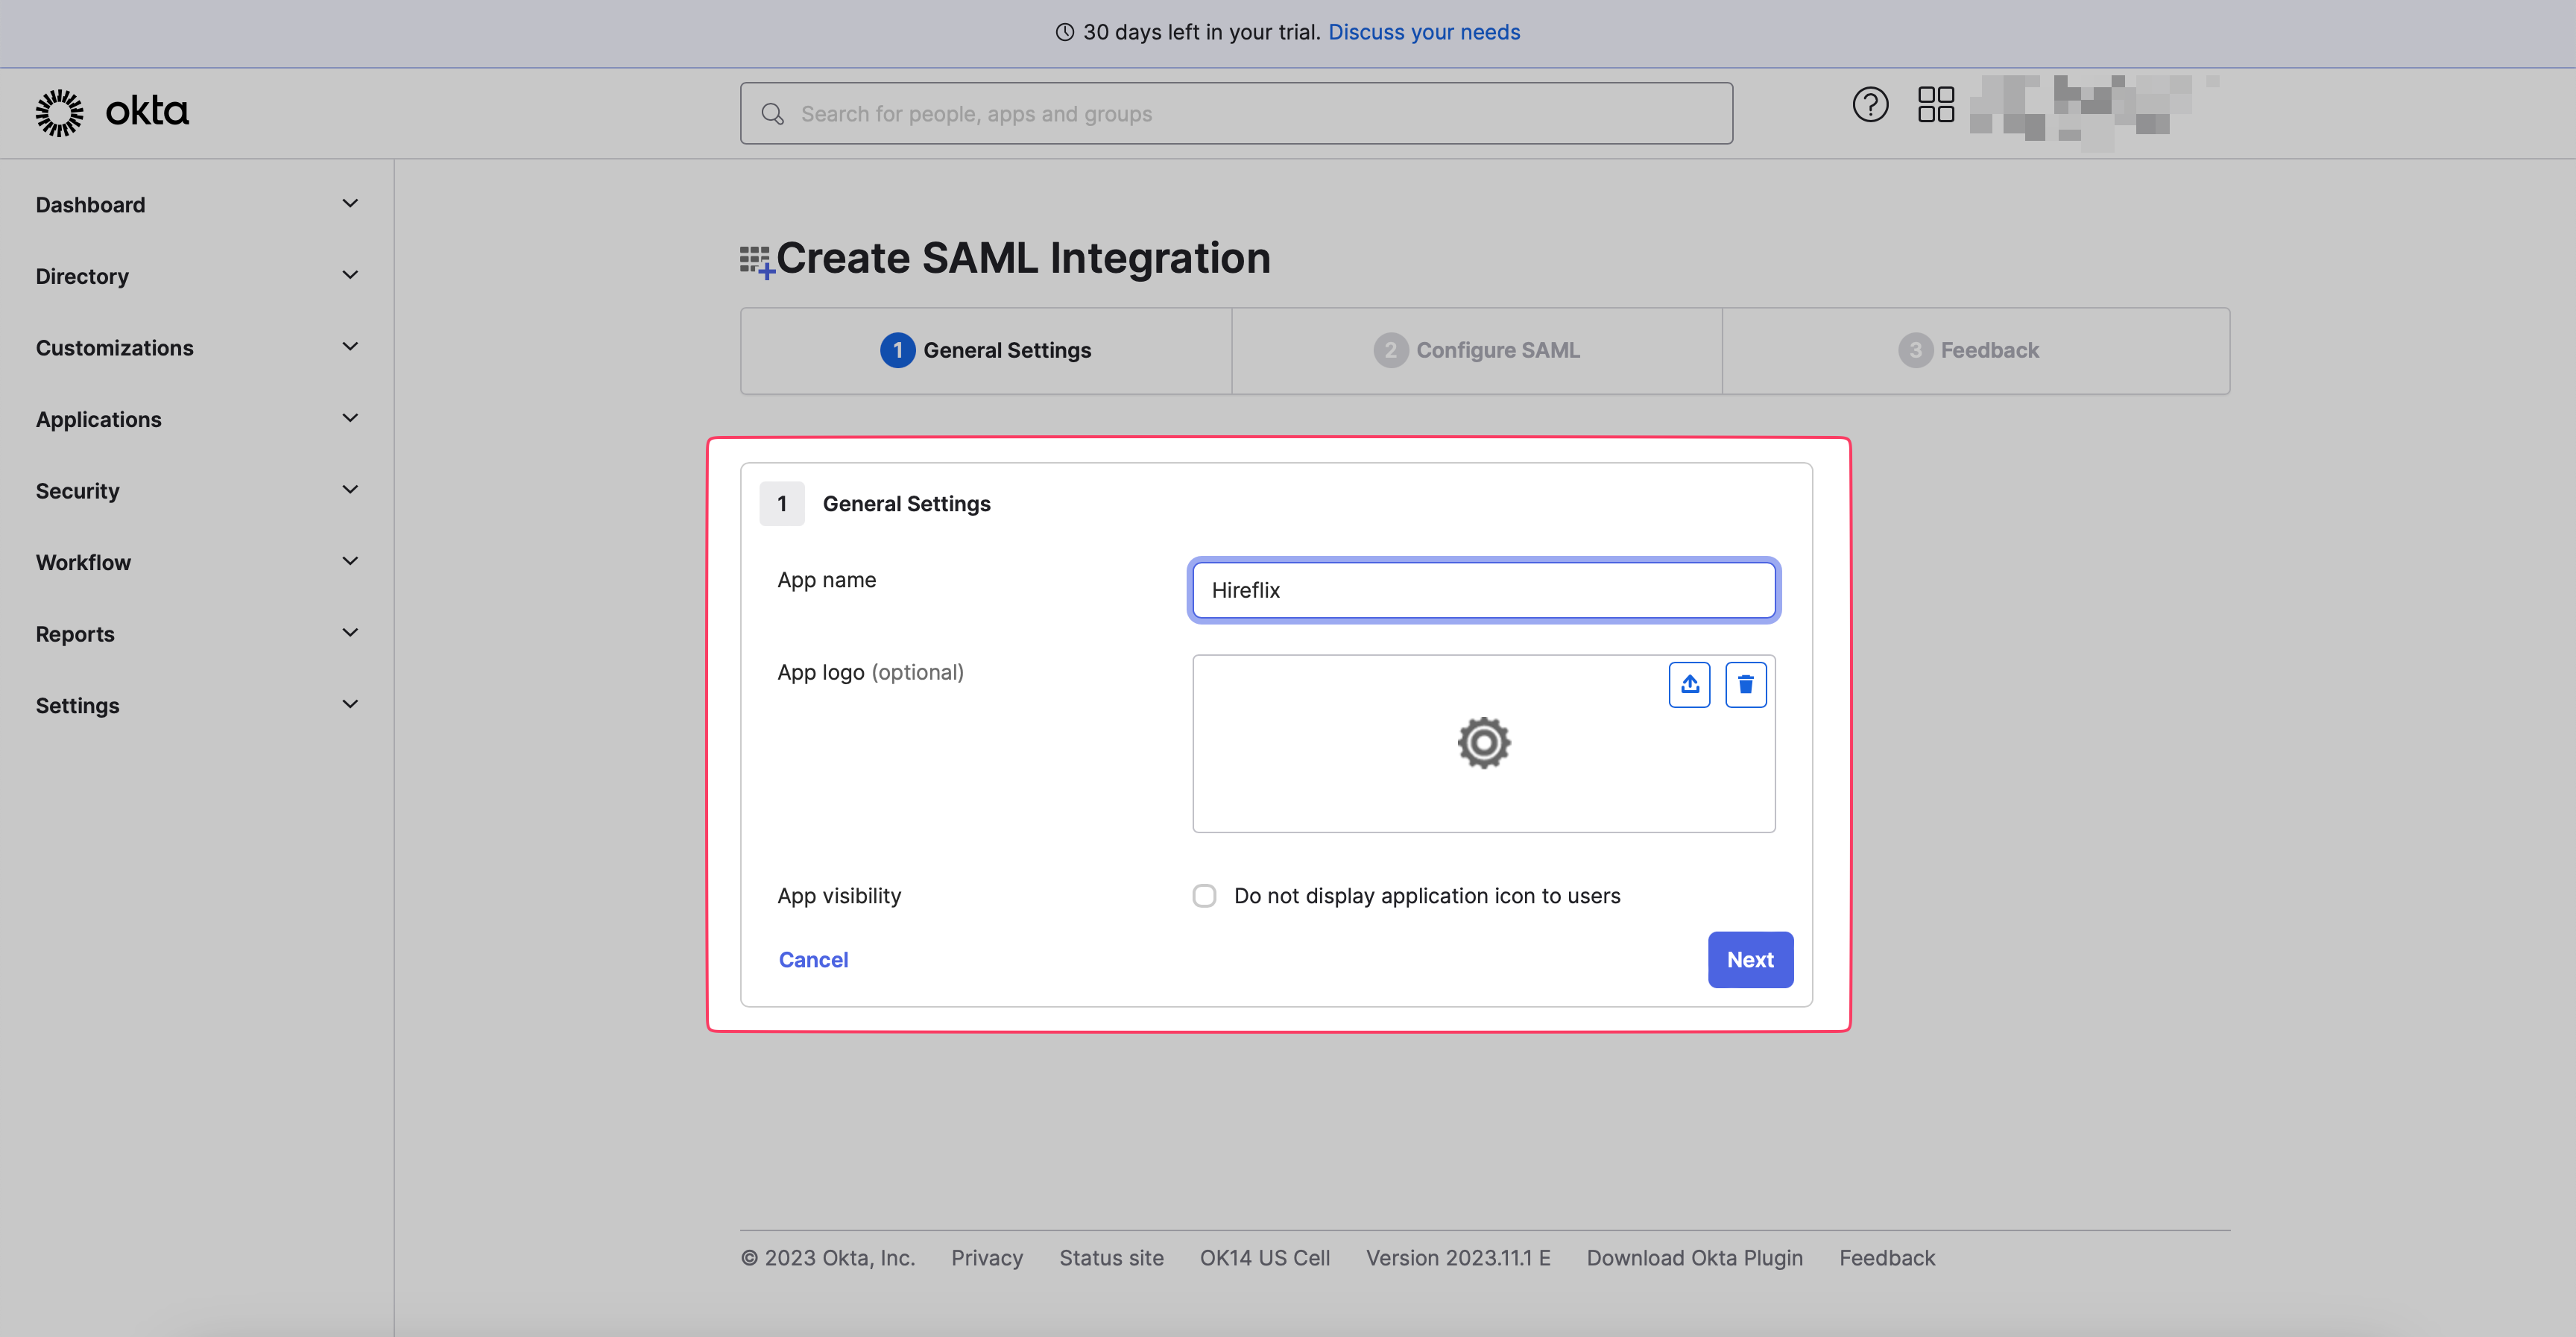Open Reports in the sidebar
This screenshot has height=1337, width=2576.
point(75,634)
